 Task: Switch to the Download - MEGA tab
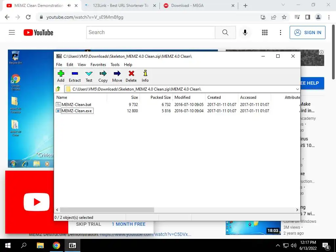[187, 6]
